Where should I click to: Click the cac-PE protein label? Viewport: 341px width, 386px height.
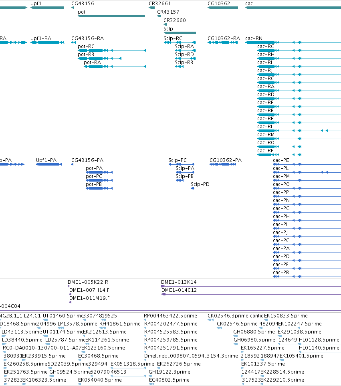[281, 160]
